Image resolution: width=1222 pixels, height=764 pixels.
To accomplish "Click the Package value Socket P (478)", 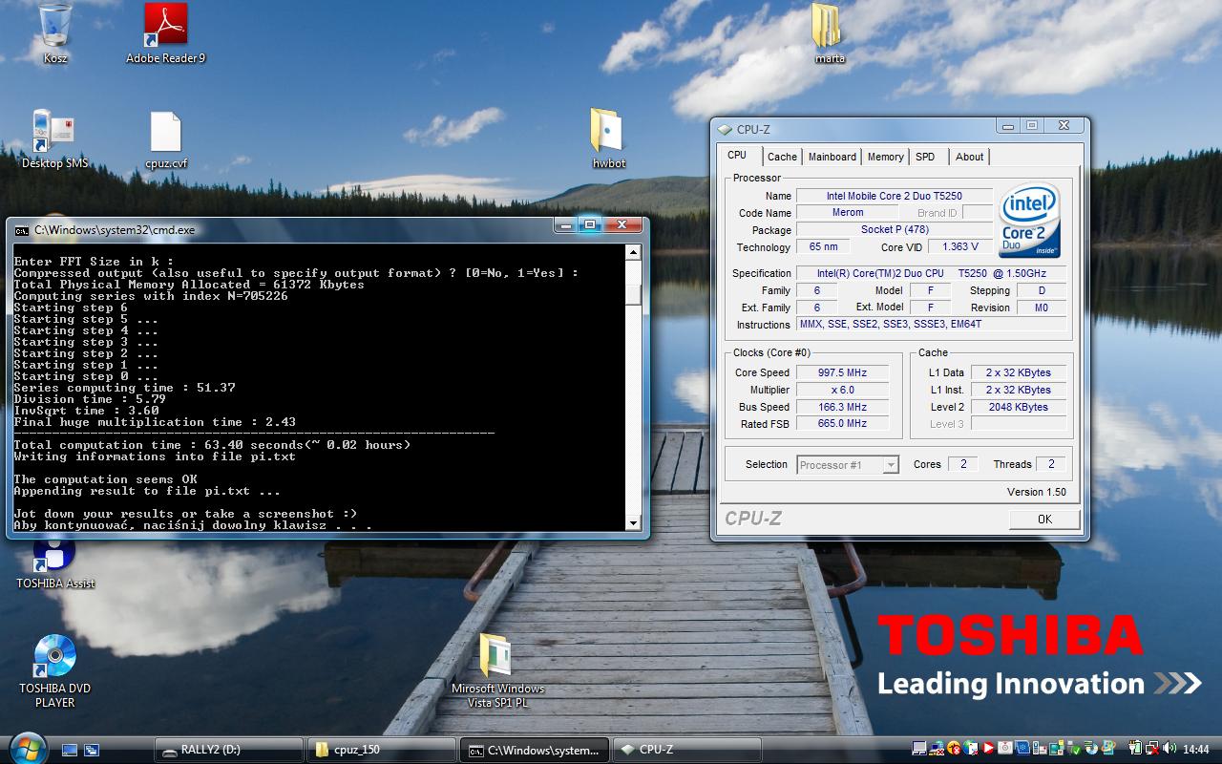I will click(x=895, y=230).
